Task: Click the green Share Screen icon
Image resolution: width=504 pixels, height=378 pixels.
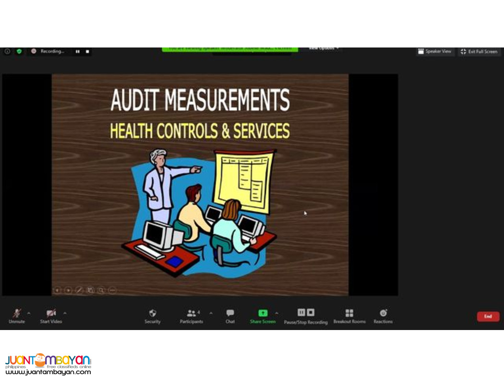Action: pos(263,313)
